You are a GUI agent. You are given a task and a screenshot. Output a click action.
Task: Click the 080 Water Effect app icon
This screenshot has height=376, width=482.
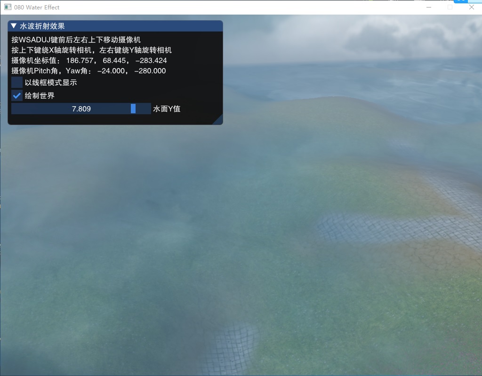point(8,7)
